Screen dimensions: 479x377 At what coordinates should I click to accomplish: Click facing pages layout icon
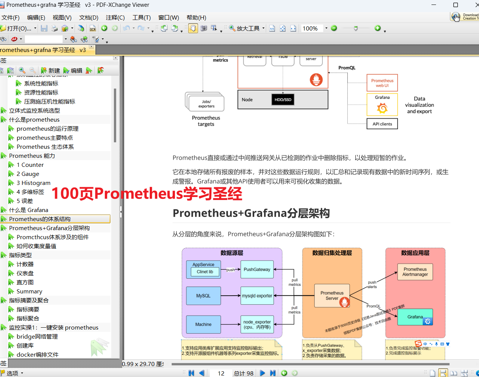454,373
